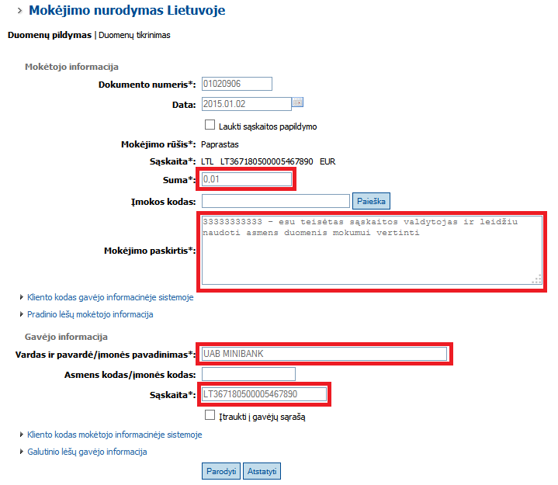The image size is (558, 485).
Task: Focus the recipient Sąskaita account field
Action: click(264, 394)
